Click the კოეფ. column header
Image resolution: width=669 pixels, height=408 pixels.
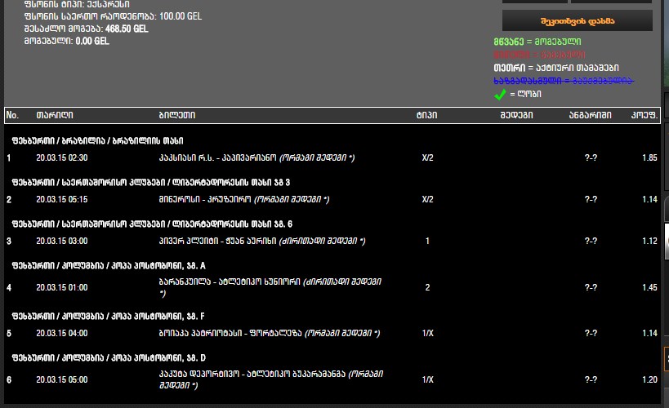click(x=644, y=115)
